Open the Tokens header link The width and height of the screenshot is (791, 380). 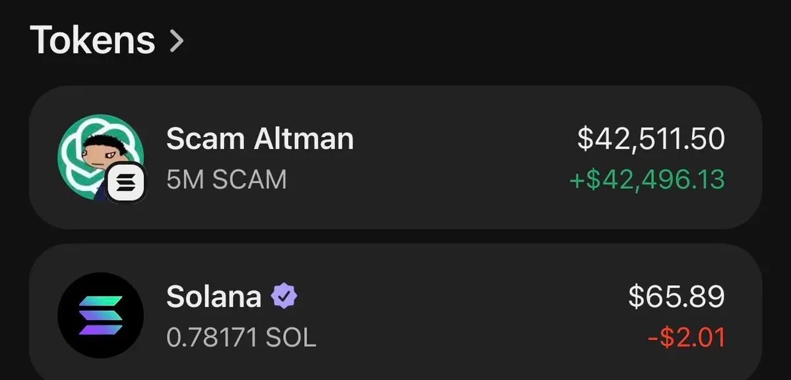click(x=92, y=40)
